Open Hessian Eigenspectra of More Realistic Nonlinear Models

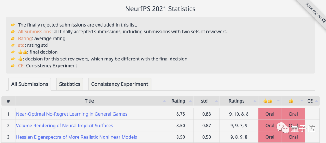[76, 137]
